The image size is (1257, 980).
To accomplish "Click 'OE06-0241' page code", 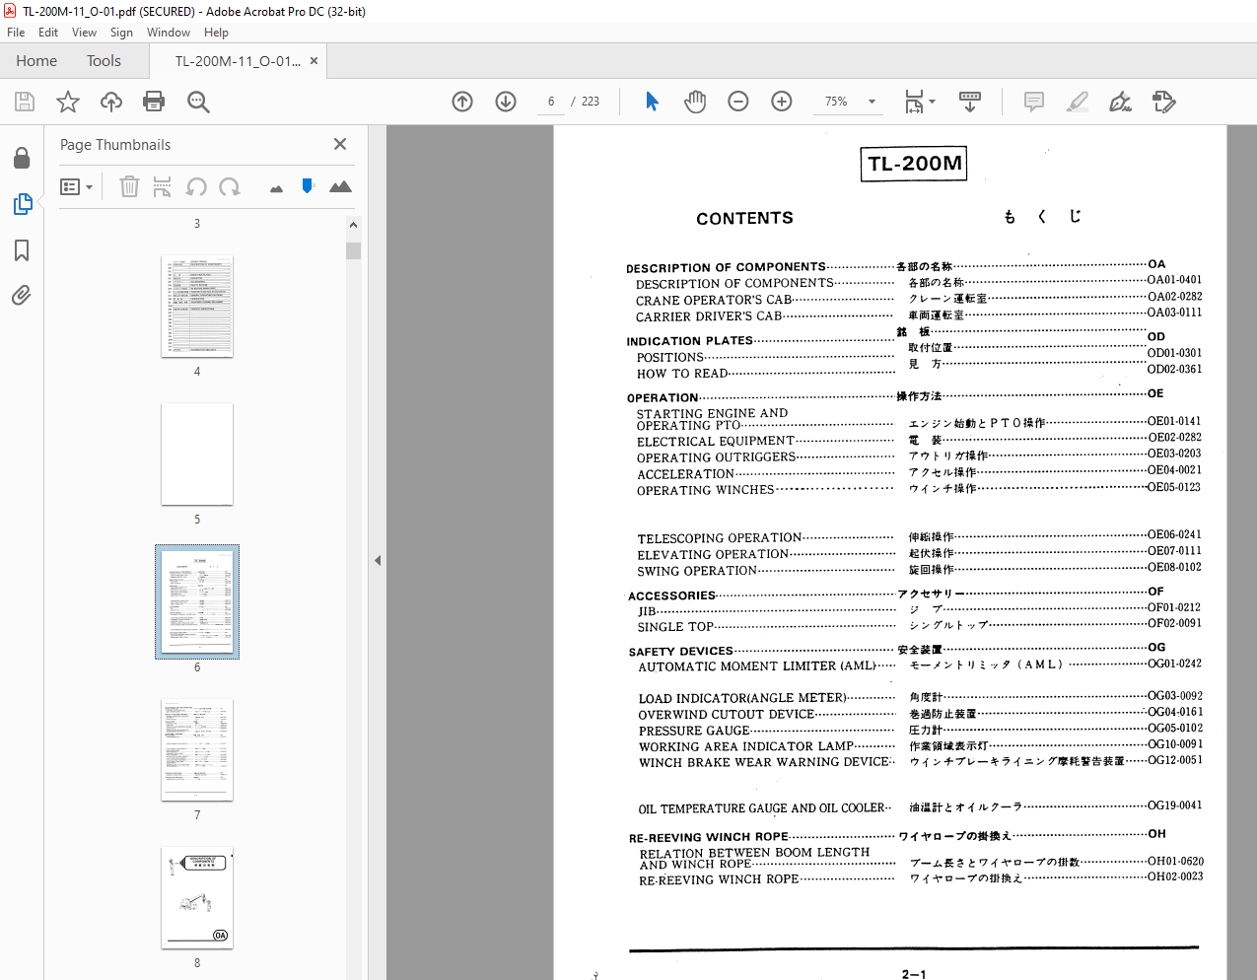I will click(1175, 534).
